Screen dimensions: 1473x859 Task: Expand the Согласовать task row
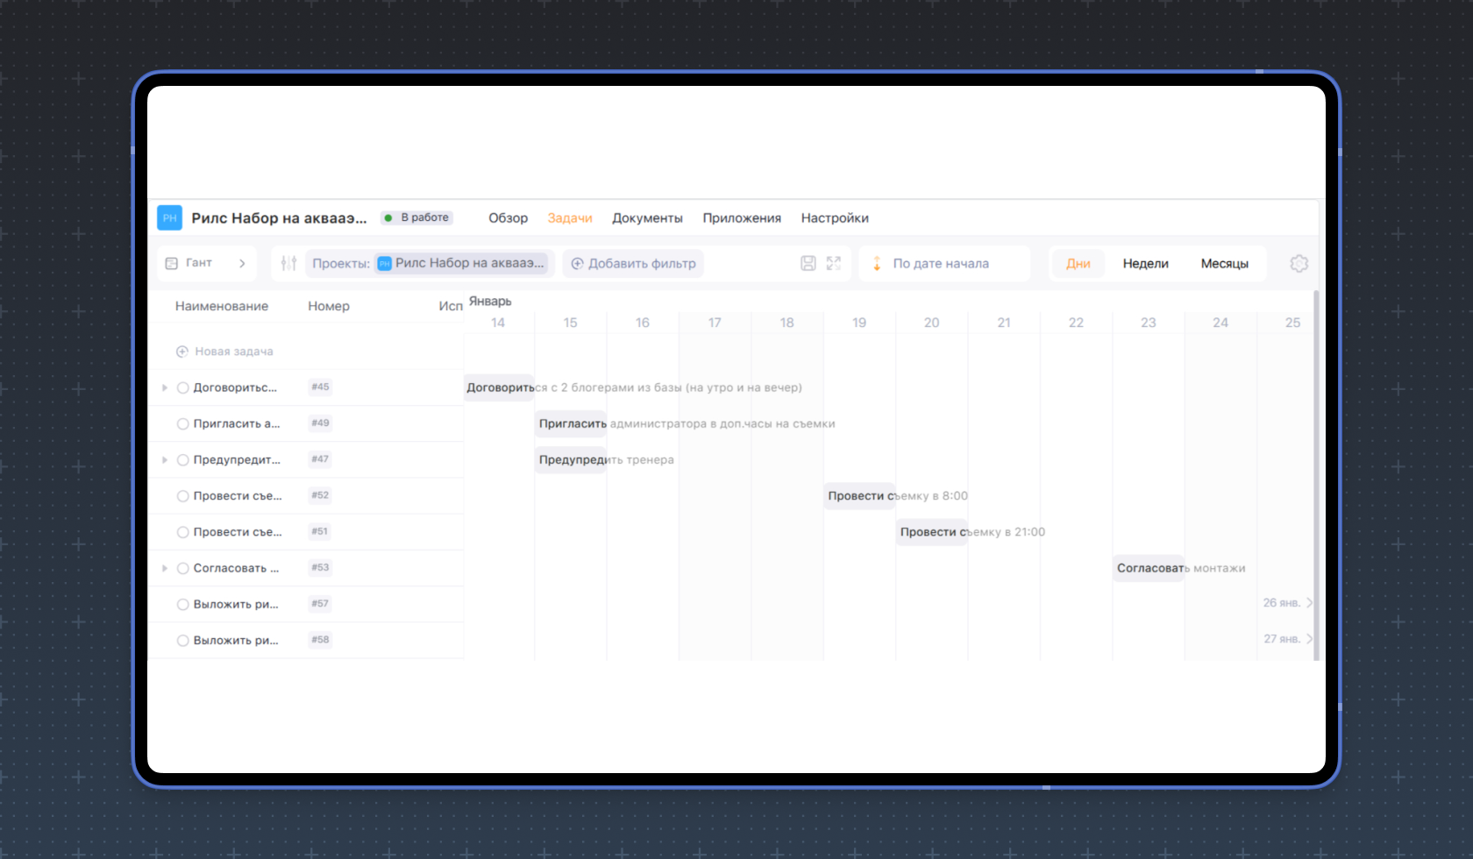(164, 568)
